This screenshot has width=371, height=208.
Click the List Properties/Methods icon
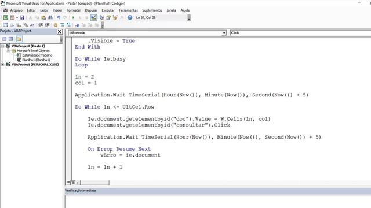click(x=5, y=25)
